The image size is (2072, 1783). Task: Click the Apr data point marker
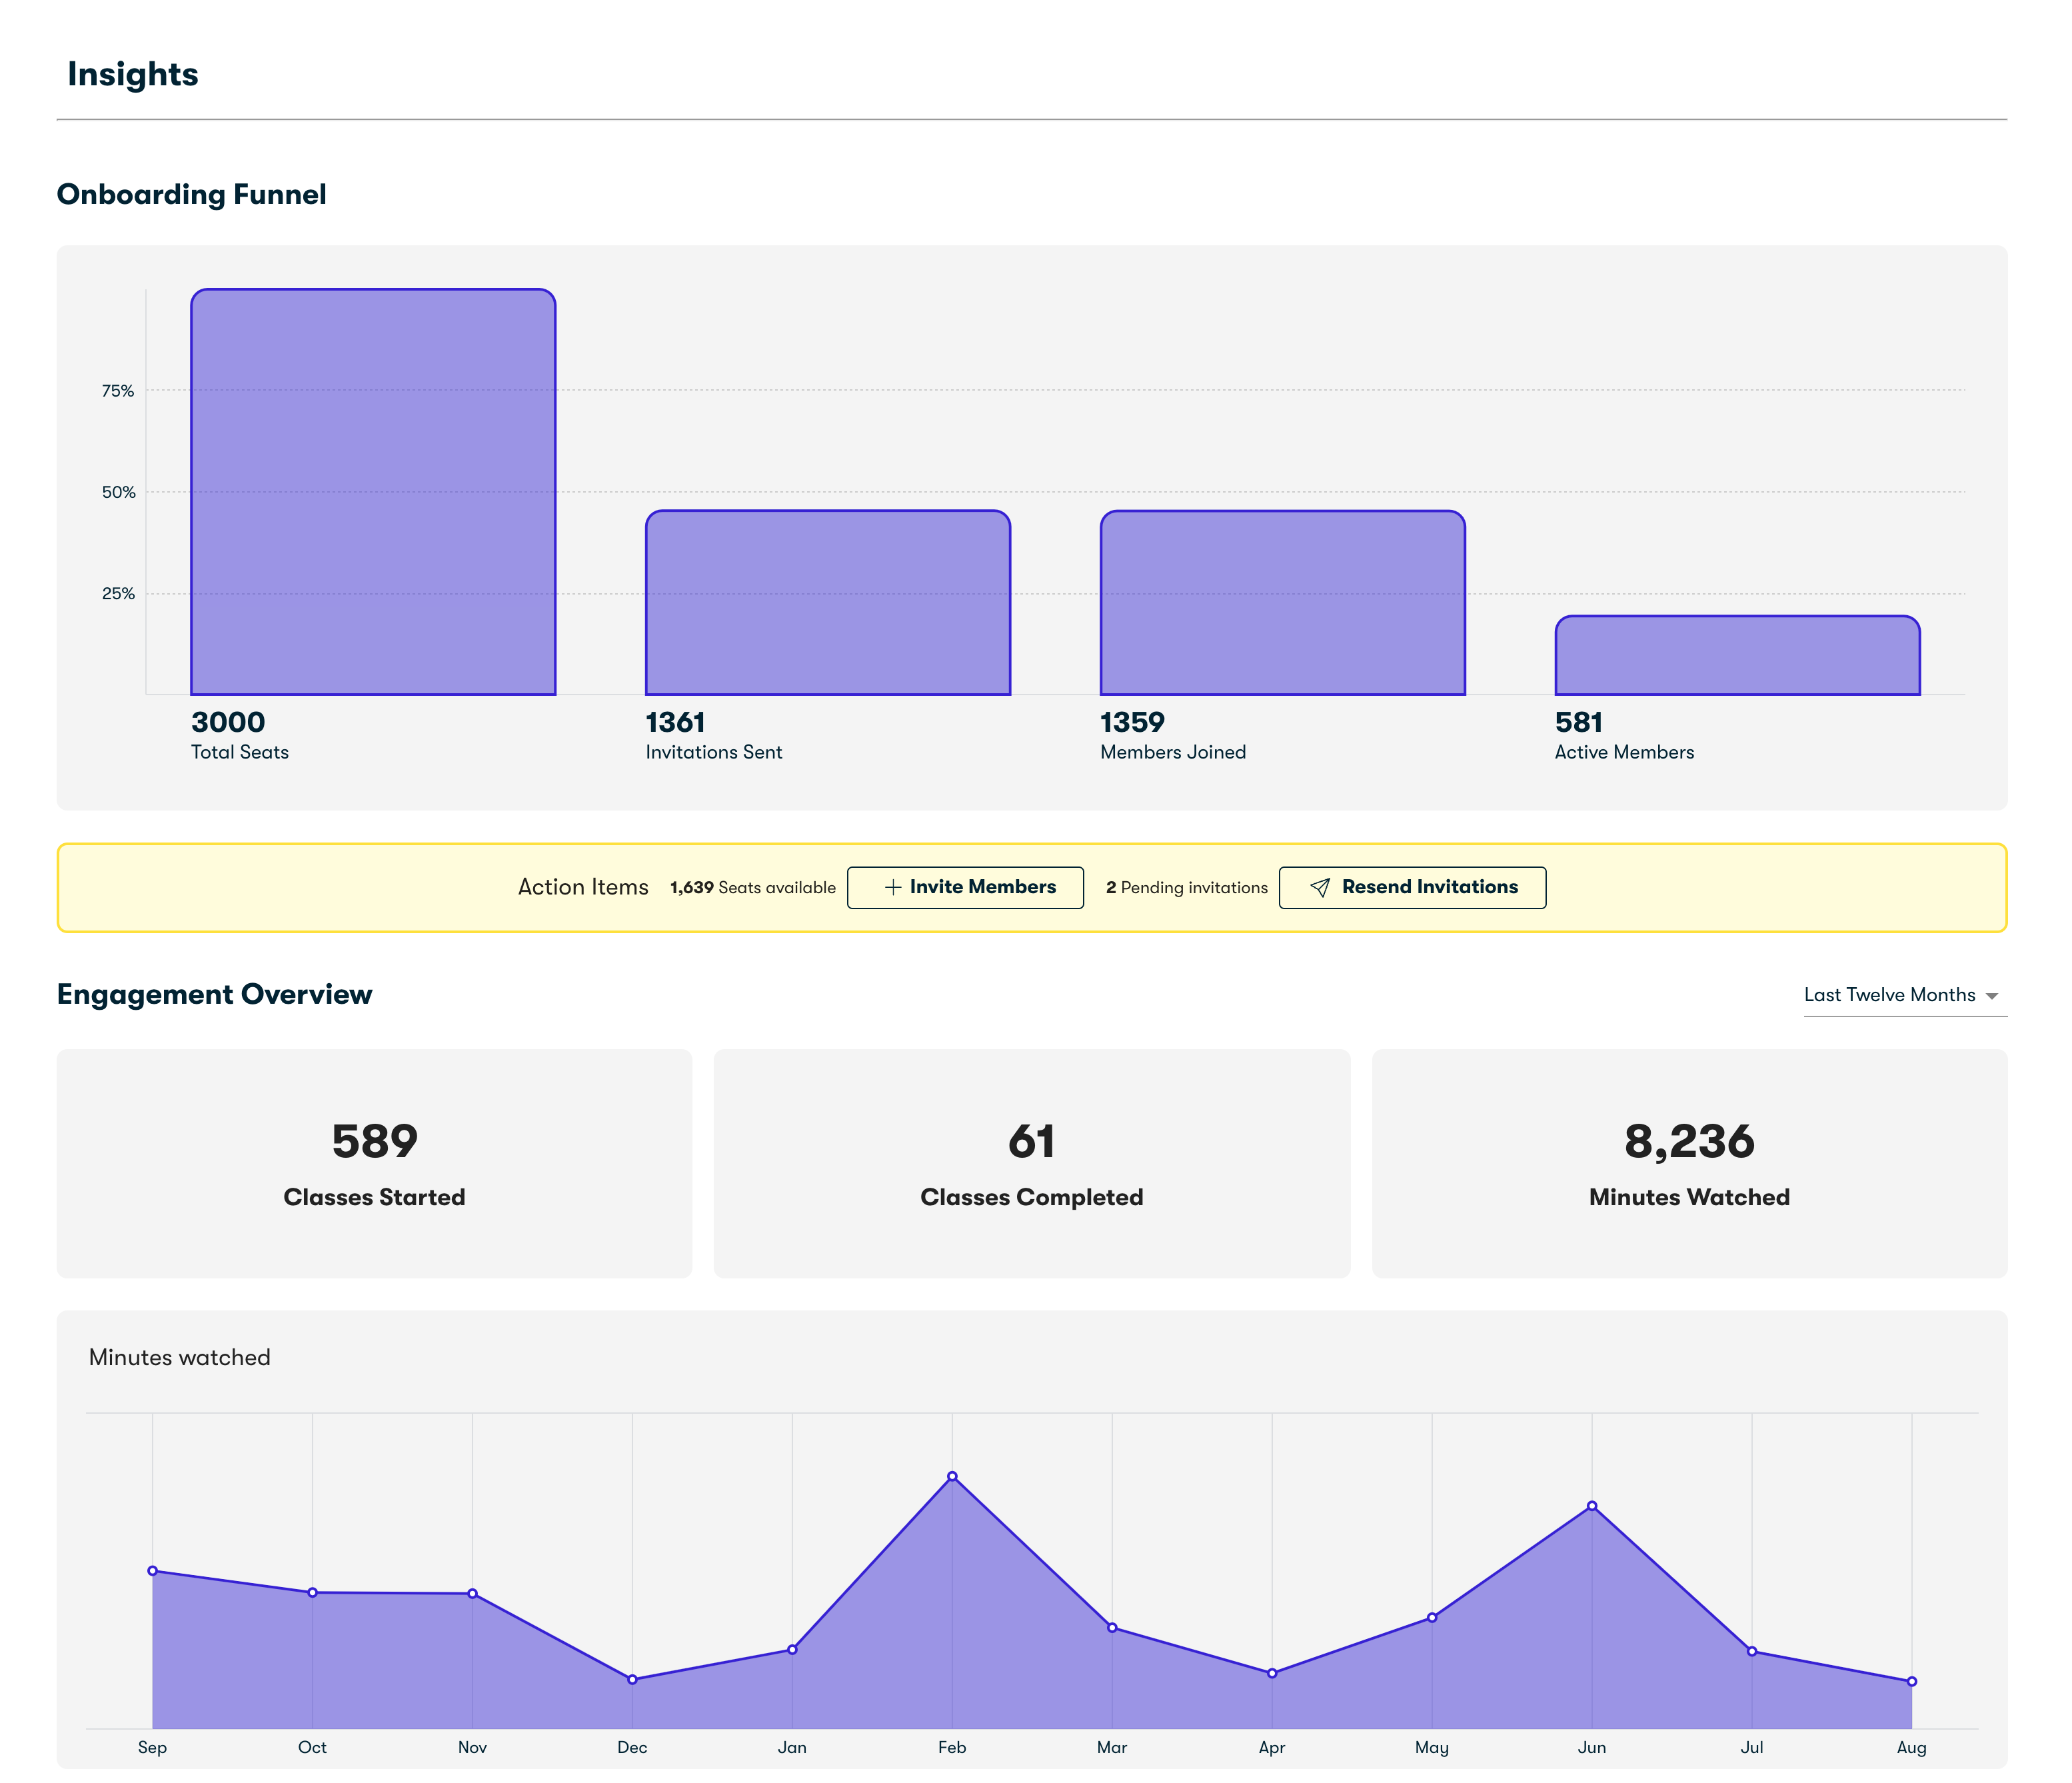(1271, 1673)
